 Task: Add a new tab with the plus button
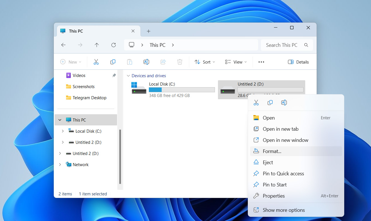149,31
